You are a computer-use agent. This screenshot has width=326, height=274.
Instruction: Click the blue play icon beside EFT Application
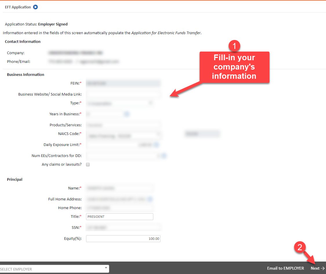[x=36, y=7]
